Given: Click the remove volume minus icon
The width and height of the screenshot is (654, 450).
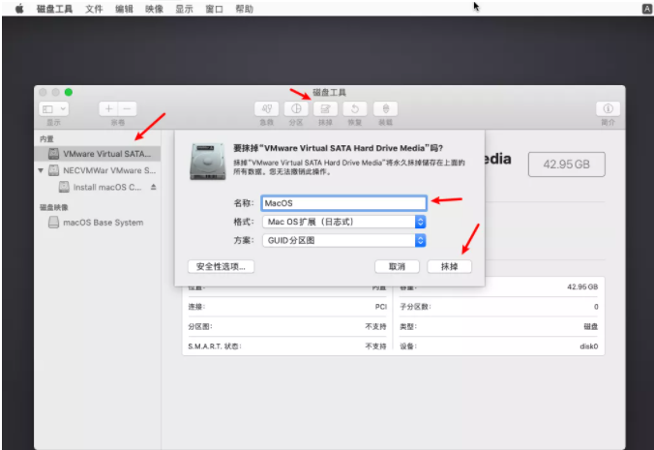Looking at the screenshot, I should pos(127,108).
